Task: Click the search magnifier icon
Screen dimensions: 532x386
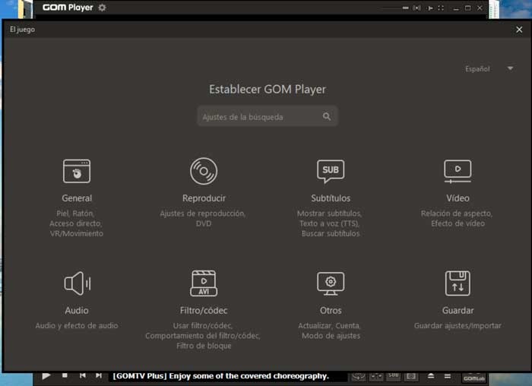Action: [x=326, y=117]
